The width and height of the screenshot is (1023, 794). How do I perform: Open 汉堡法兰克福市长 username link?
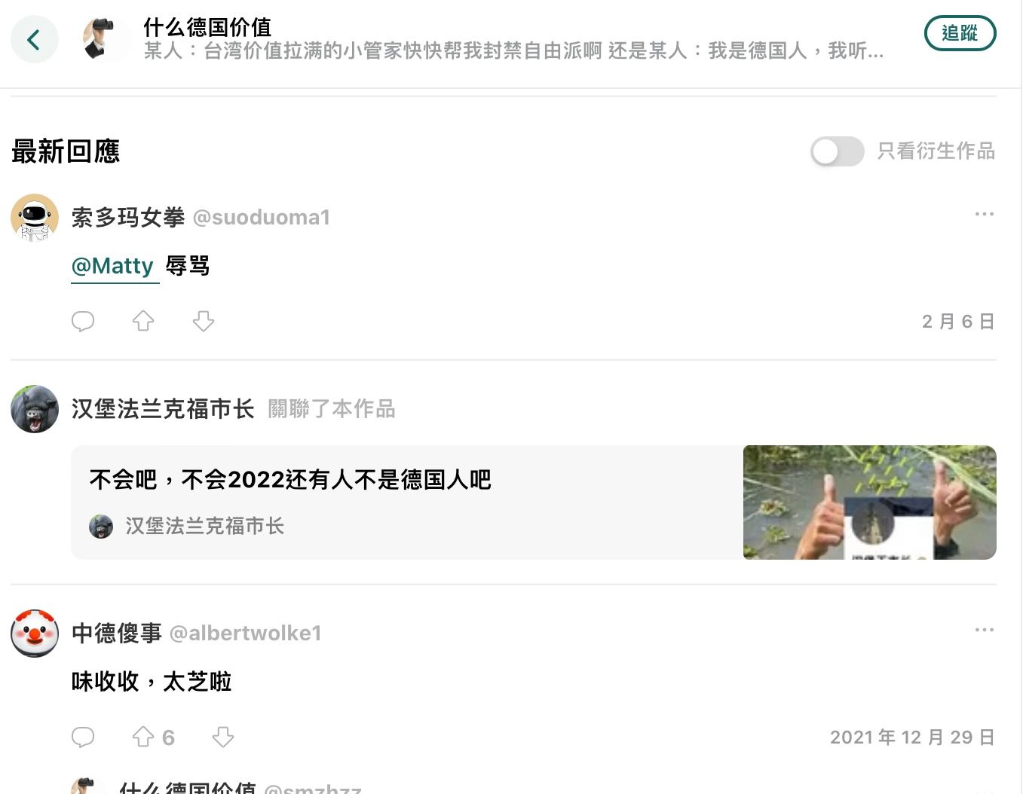click(163, 409)
